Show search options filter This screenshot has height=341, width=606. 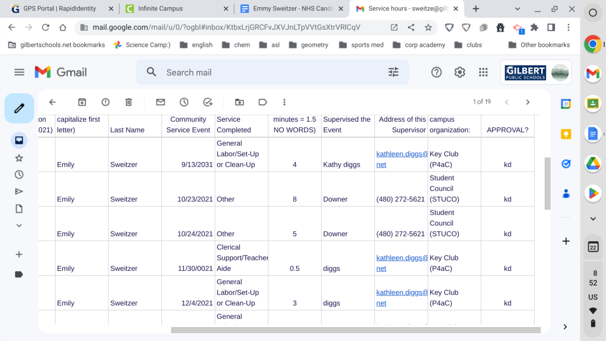pyautogui.click(x=393, y=72)
